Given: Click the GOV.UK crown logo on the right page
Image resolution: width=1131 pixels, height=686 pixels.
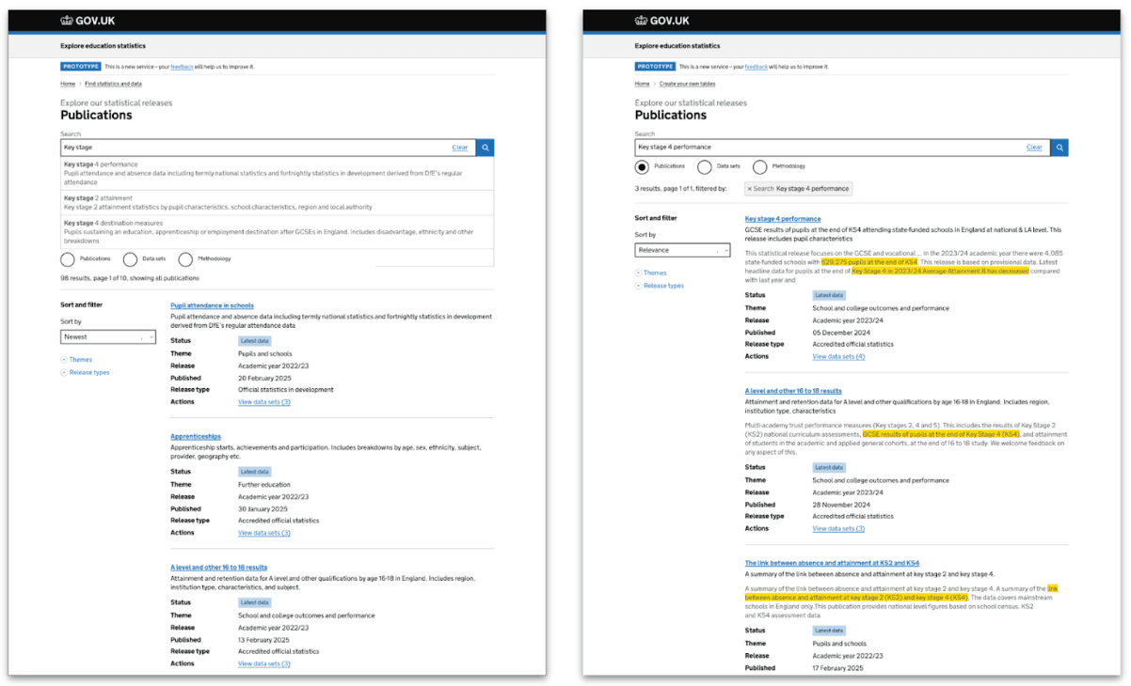Looking at the screenshot, I should click(x=642, y=20).
